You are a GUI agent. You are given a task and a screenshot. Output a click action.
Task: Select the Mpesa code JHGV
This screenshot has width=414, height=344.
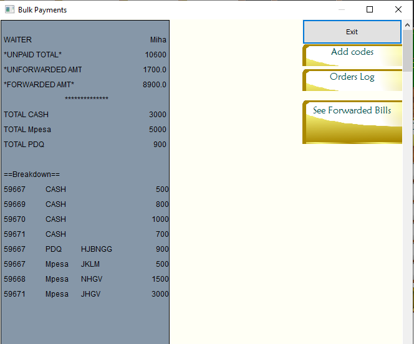pyautogui.click(x=91, y=294)
